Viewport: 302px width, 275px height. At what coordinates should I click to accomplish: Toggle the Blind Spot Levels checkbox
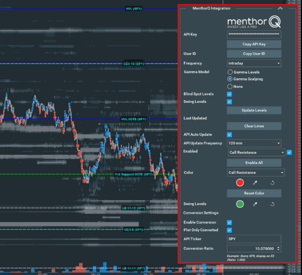pos(230,94)
